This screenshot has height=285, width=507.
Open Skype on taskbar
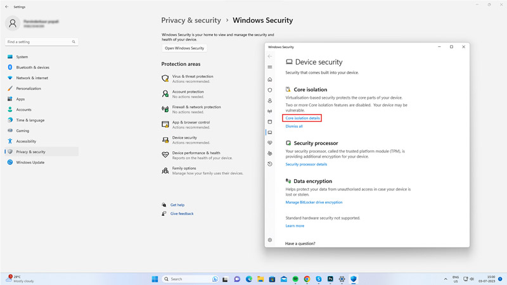click(x=319, y=279)
